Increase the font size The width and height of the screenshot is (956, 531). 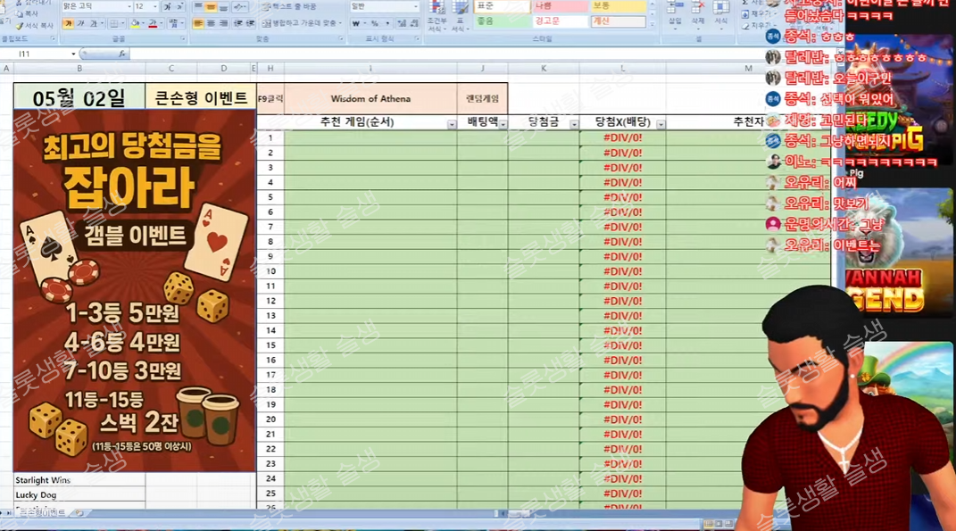coord(168,7)
